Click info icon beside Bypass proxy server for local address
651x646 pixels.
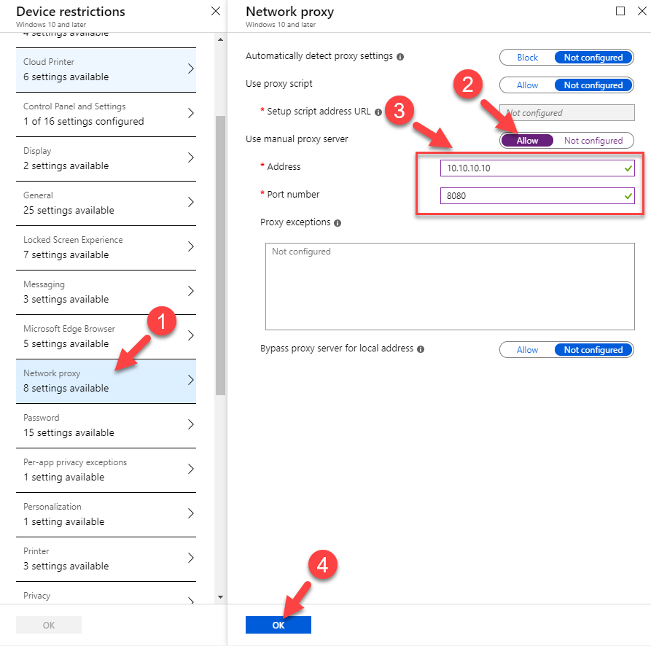click(421, 349)
